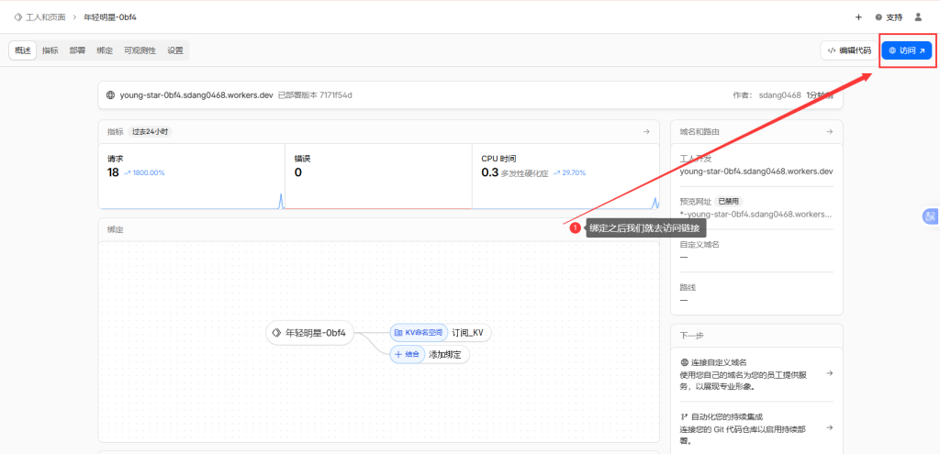The width and height of the screenshot is (940, 454).
Task: Click the Workers icon beside 工人和页面
Action: click(x=18, y=17)
